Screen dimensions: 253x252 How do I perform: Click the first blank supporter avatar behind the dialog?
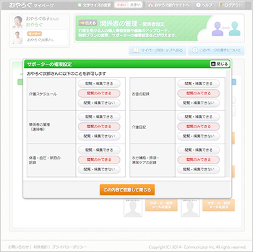pos(133,207)
